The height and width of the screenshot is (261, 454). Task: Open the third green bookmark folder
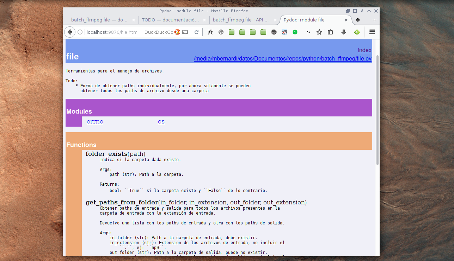pos(253,32)
